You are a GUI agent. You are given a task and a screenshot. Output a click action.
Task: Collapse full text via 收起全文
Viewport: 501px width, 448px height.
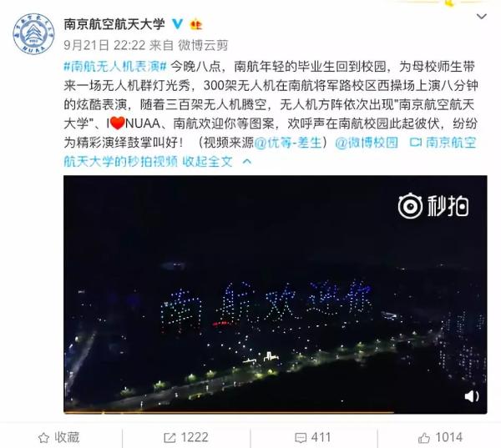point(207,162)
